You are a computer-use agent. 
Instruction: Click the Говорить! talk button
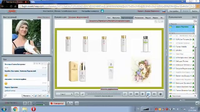[x=57, y=103]
